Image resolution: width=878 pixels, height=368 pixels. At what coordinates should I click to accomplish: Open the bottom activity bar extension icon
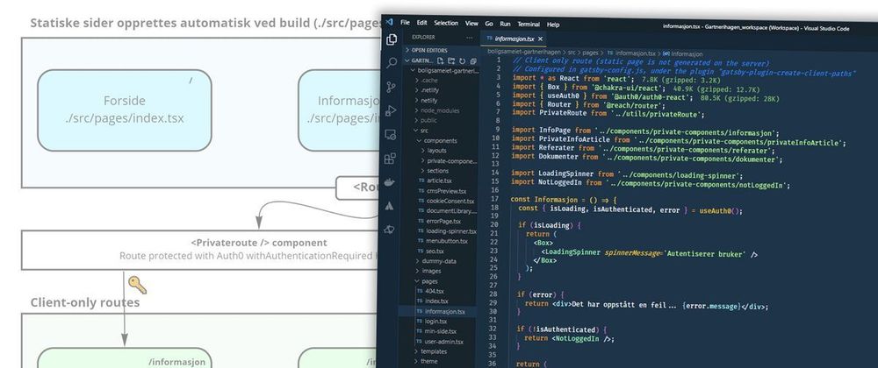389,230
